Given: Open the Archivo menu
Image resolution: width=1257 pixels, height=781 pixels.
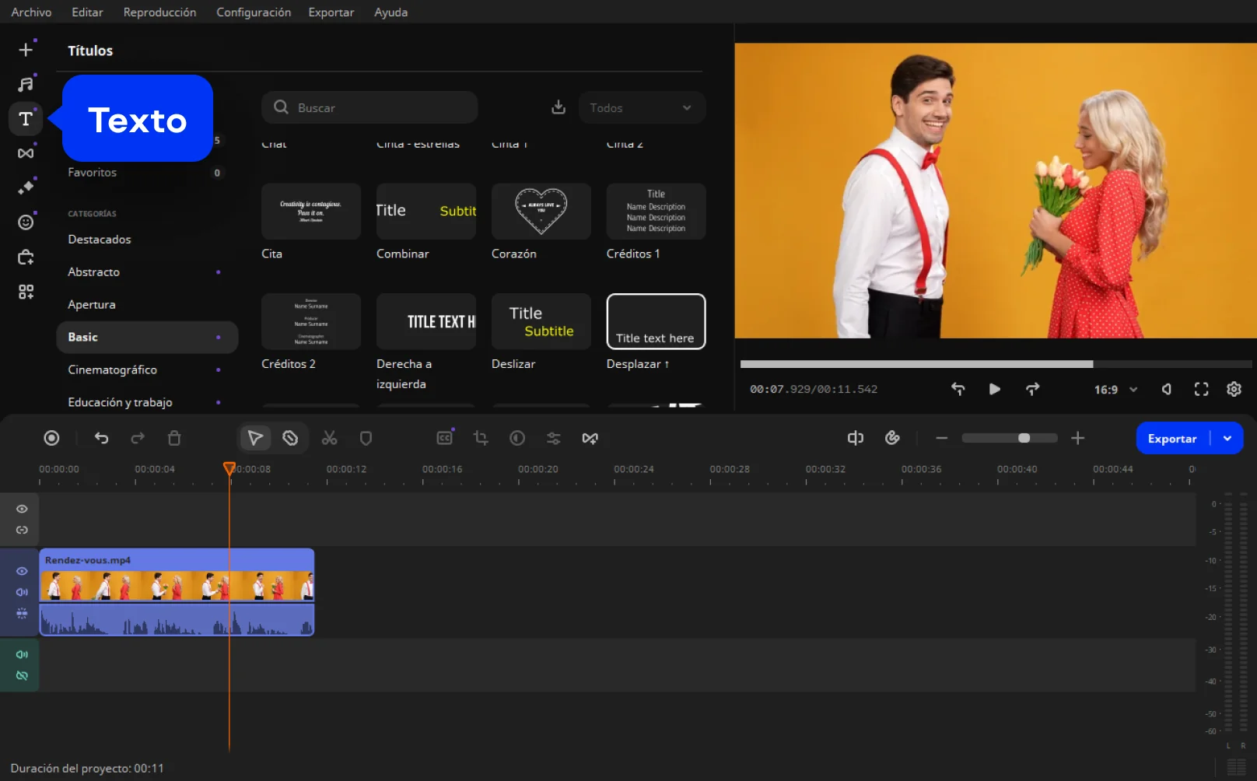Looking at the screenshot, I should 31,12.
